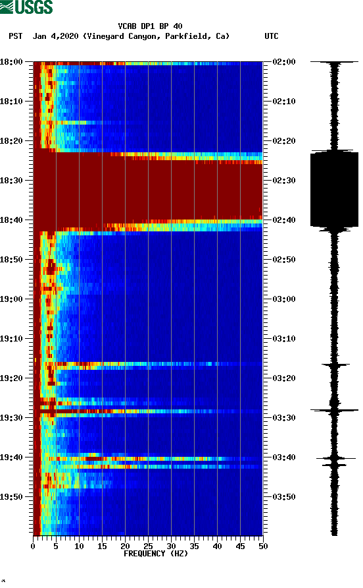The height and width of the screenshot is (588, 363).
Task: Click the date text 'Jan 4,2020'
Action: (55, 36)
